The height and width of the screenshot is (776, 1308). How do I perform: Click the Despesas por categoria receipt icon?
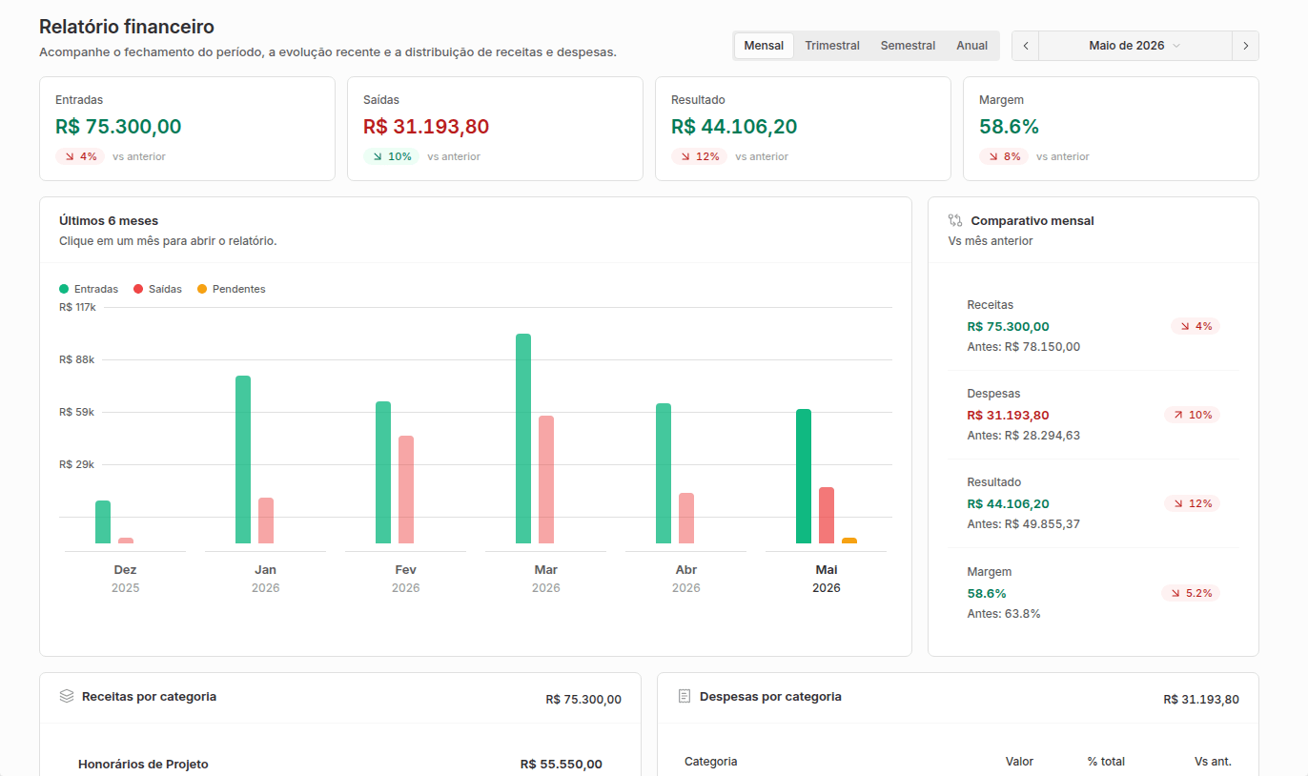(684, 696)
